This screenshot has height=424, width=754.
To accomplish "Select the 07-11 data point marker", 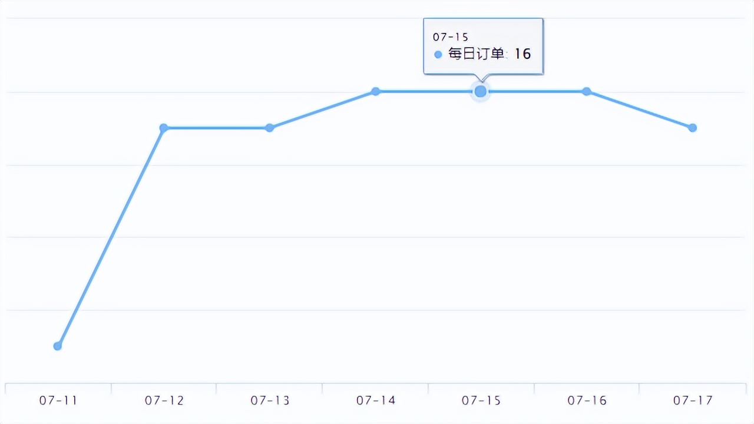I will (x=57, y=346).
